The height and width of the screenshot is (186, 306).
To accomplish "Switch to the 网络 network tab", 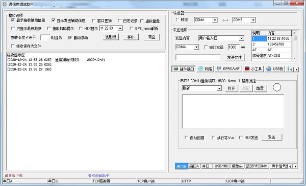I will coord(205,69).
